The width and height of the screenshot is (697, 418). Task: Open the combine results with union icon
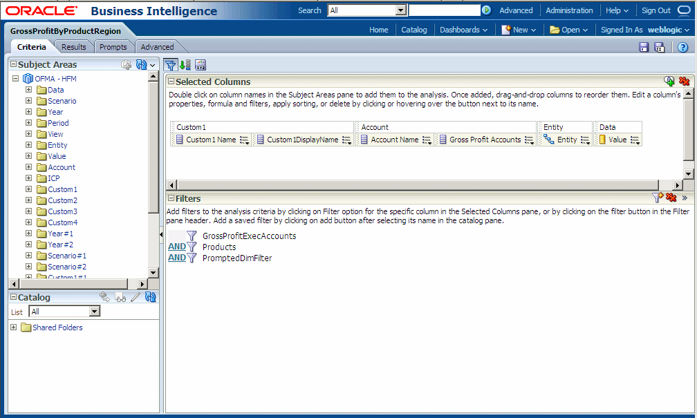(x=669, y=81)
